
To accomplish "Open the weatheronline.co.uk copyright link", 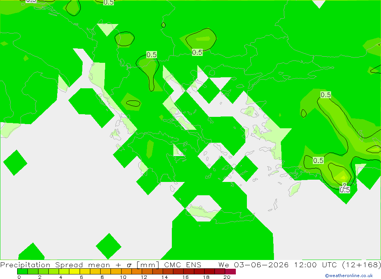I will 349,276.
